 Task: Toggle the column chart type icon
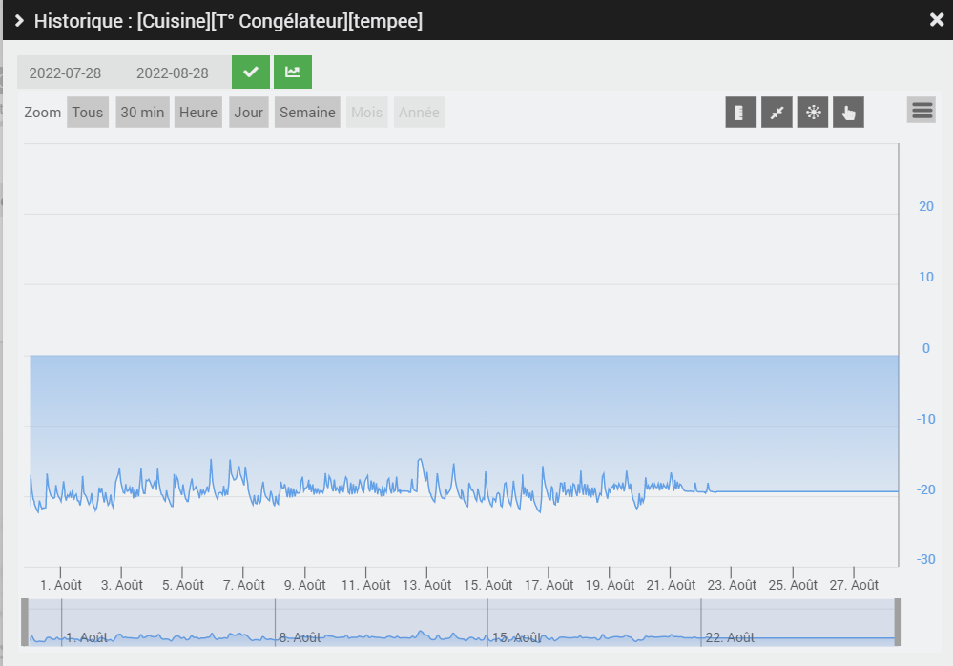pyautogui.click(x=740, y=113)
